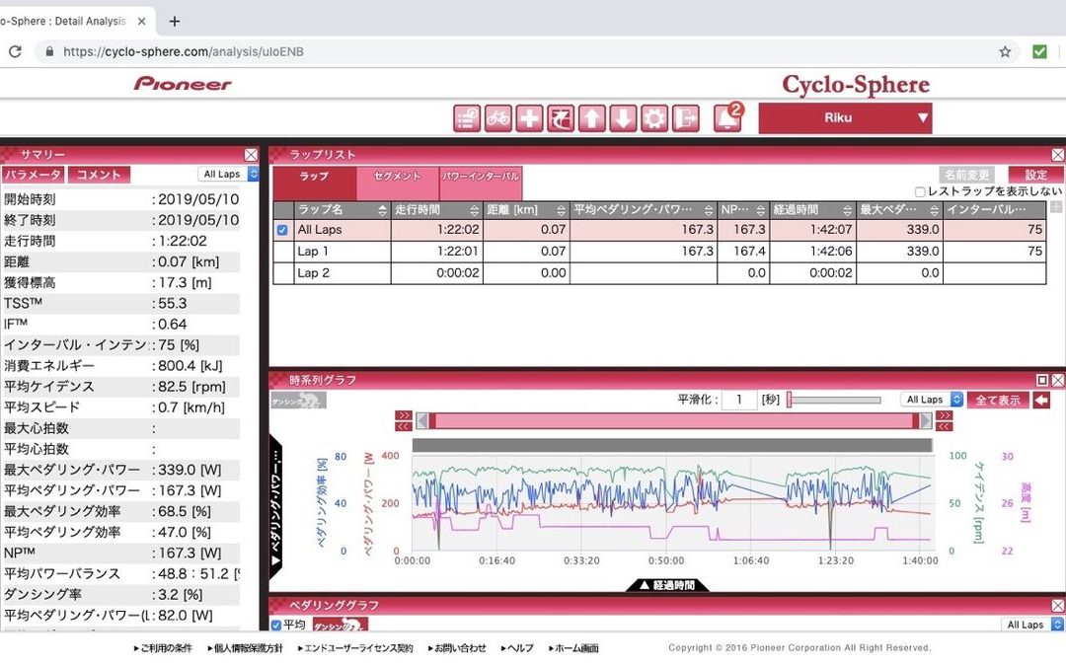This screenshot has height=666, width=1066.
Task: Click the bicycle icon in toolbar
Action: 498,118
